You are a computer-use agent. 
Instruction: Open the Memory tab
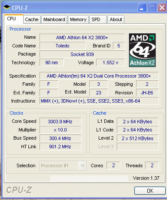[78, 19]
